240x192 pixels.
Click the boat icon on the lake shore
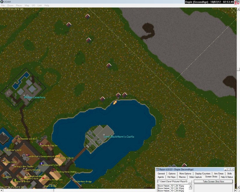coord(115,102)
